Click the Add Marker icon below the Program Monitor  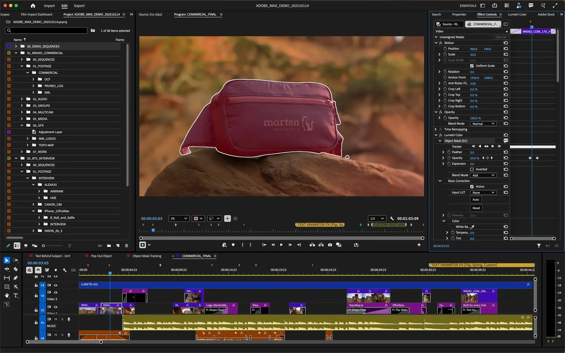pos(233,245)
